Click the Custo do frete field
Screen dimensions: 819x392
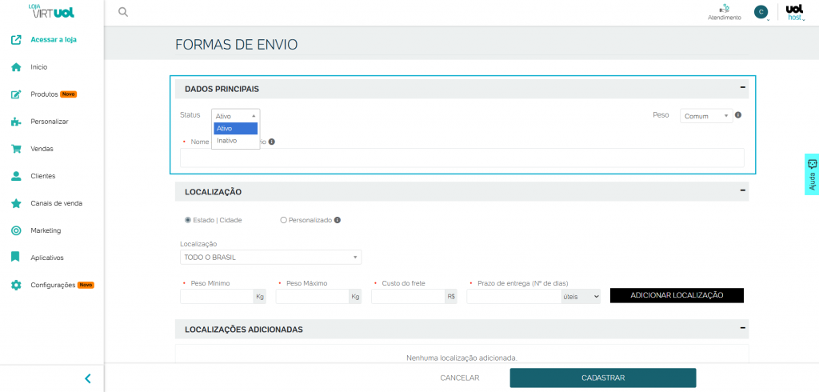point(407,297)
